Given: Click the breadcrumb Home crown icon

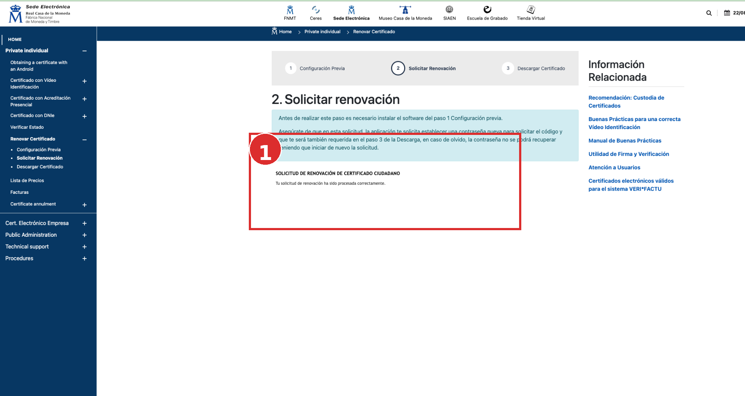Looking at the screenshot, I should tap(274, 31).
